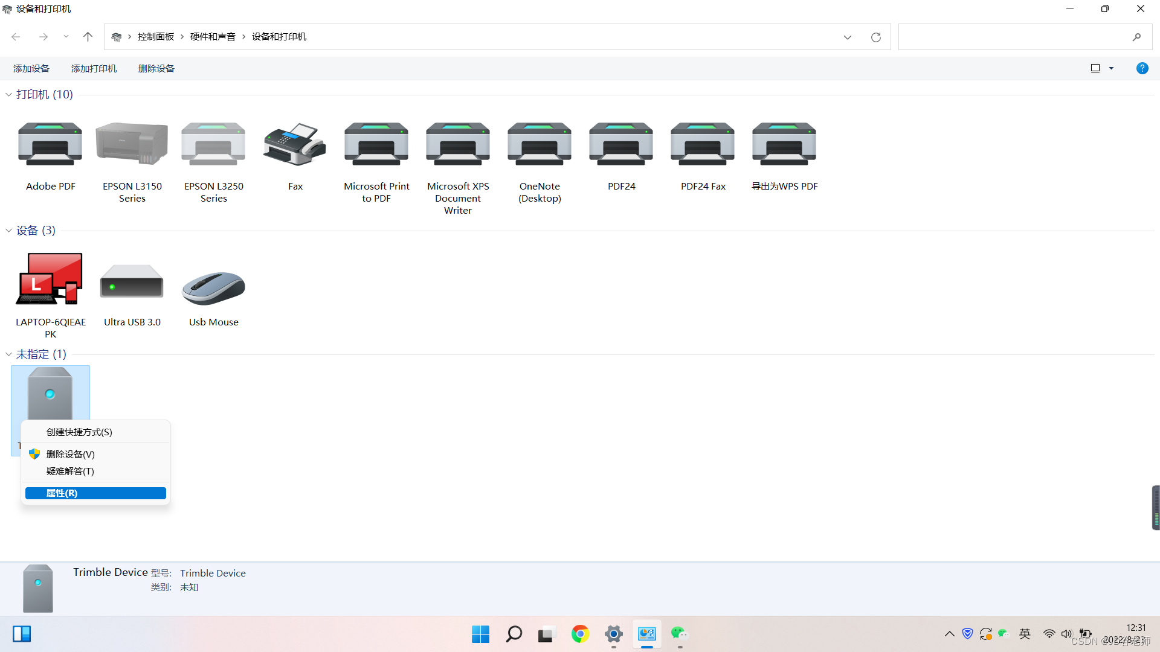Viewport: 1160px width, 652px height.
Task: Click the Fax device icon
Action: click(295, 145)
